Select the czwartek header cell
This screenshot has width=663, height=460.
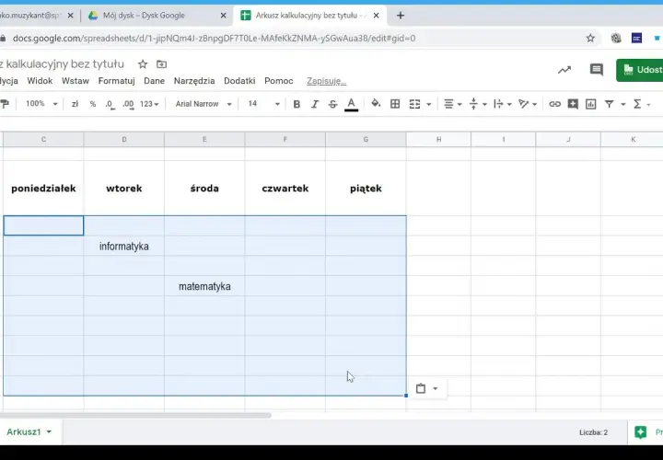point(285,189)
